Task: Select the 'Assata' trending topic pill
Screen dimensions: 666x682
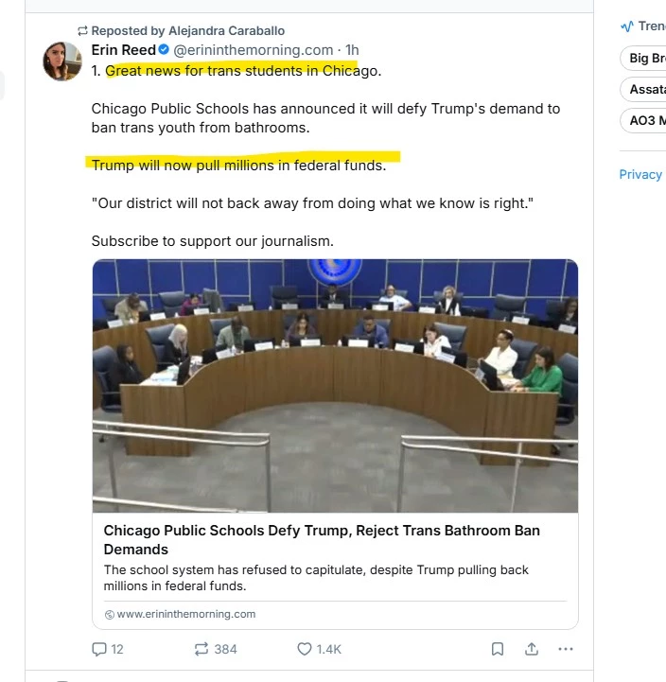Action: point(647,90)
